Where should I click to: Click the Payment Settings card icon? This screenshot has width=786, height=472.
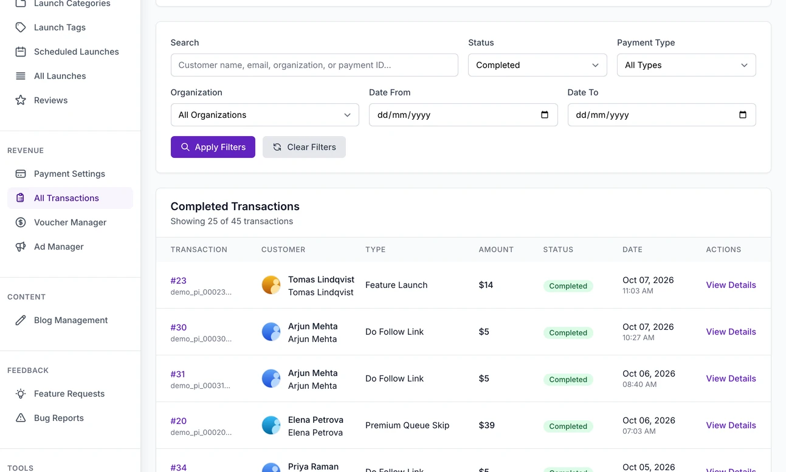click(x=21, y=174)
